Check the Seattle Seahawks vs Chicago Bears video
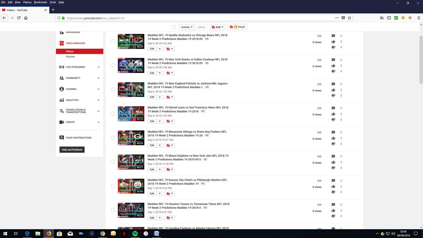This screenshot has height=238, width=423. pyautogui.click(x=113, y=41)
